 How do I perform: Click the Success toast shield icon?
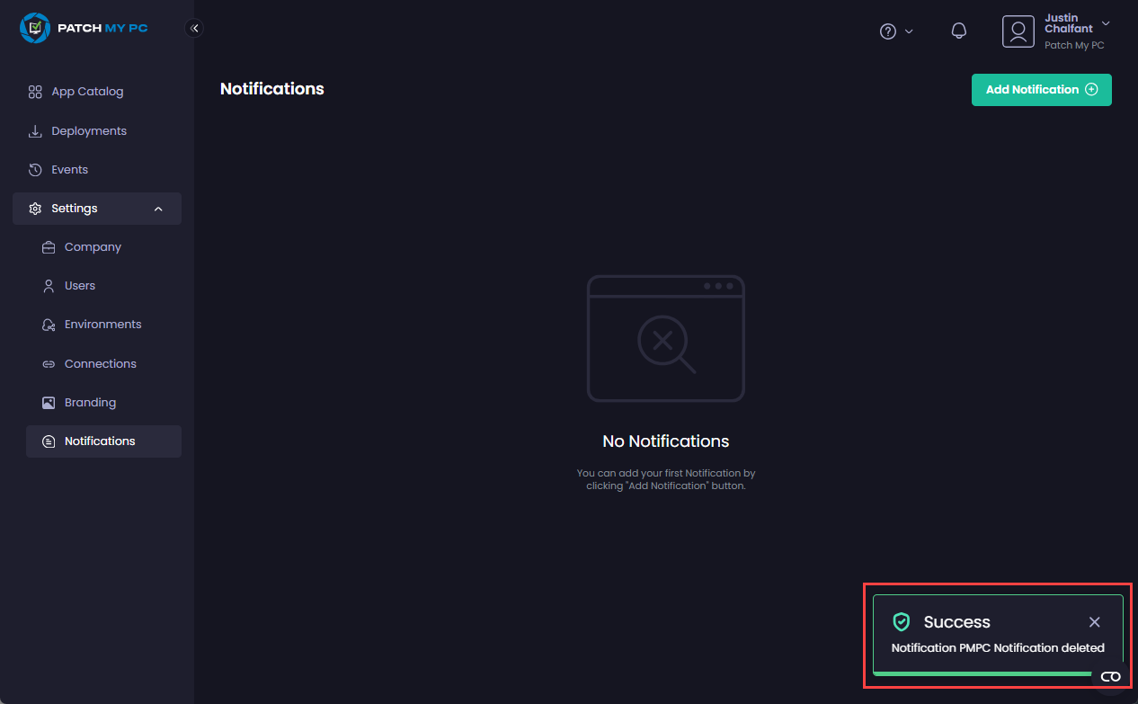pyautogui.click(x=901, y=622)
